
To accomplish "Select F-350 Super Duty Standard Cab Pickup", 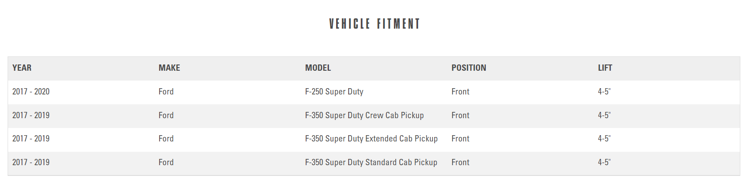I will (x=371, y=162).
